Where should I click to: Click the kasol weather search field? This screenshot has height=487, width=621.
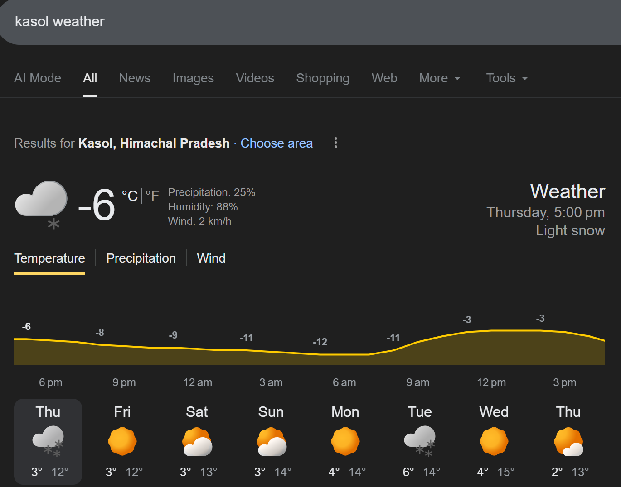point(272,22)
